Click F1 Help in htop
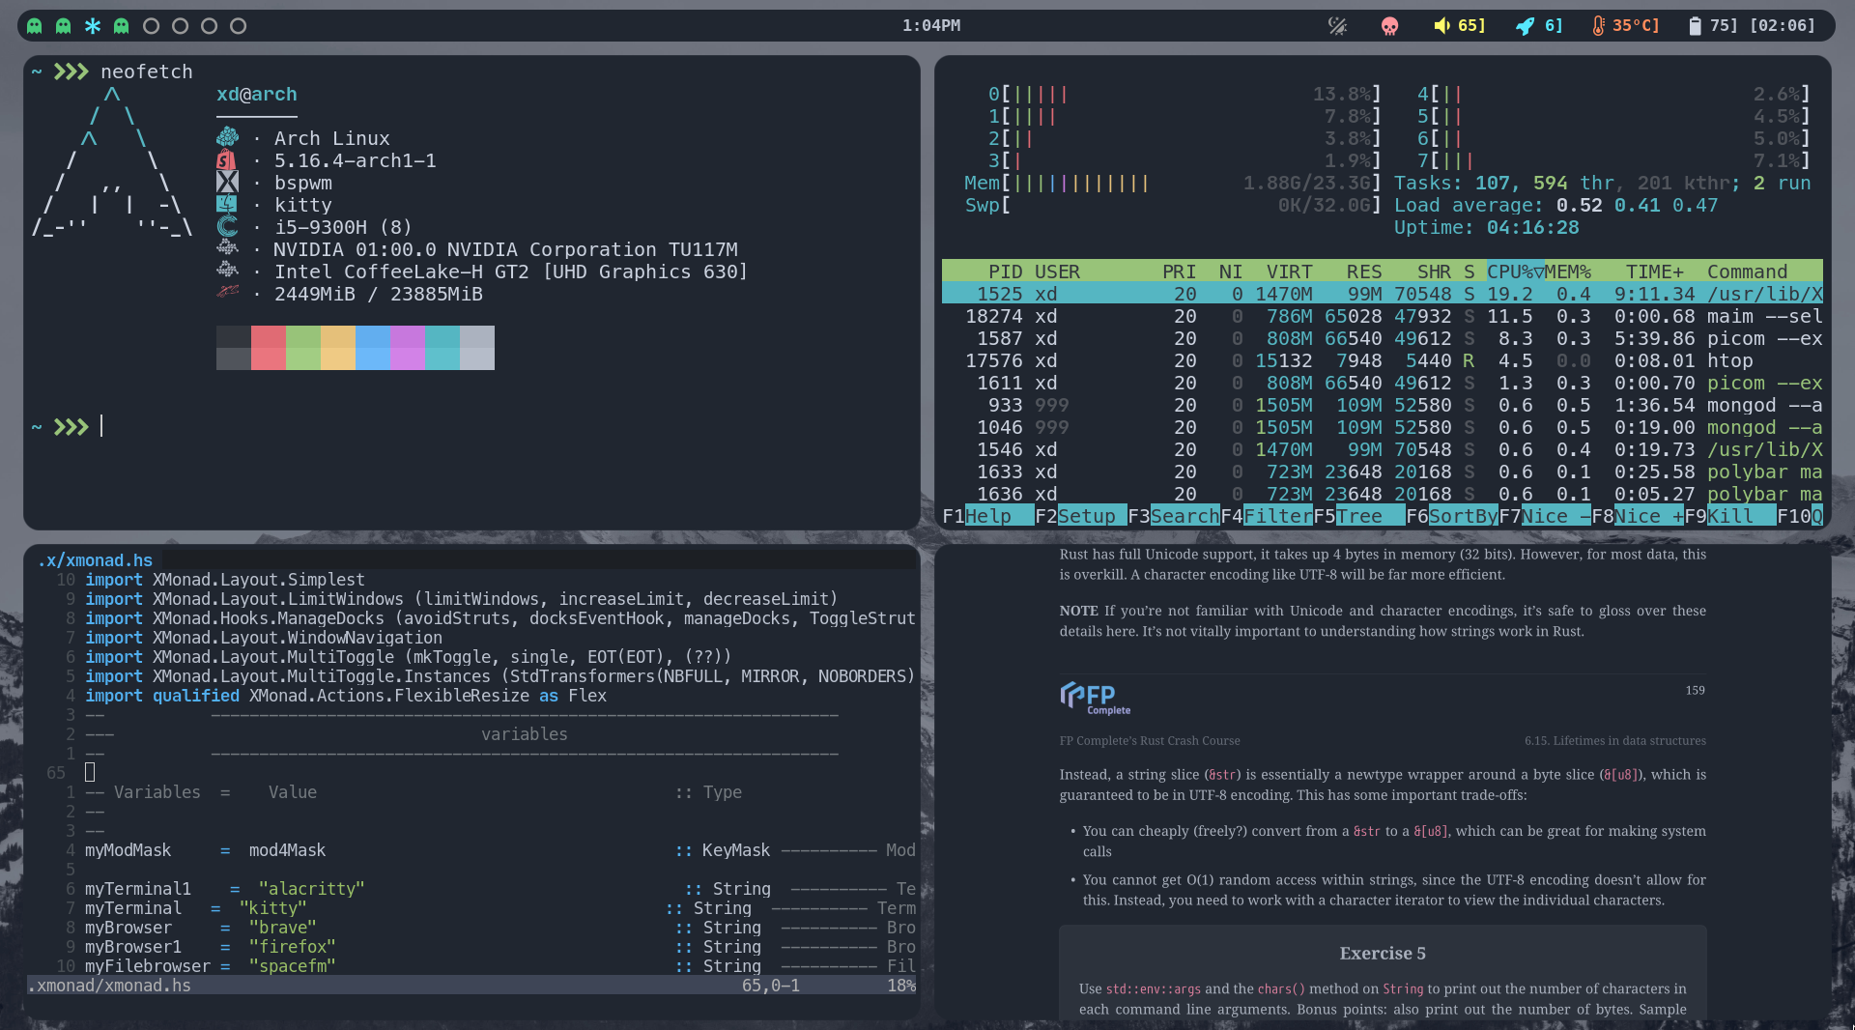 (x=988, y=516)
